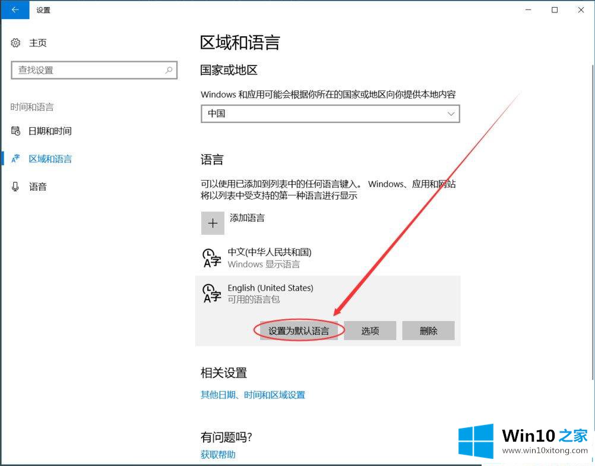Go back with the arrow button
This screenshot has width=595, height=466.
click(x=15, y=10)
